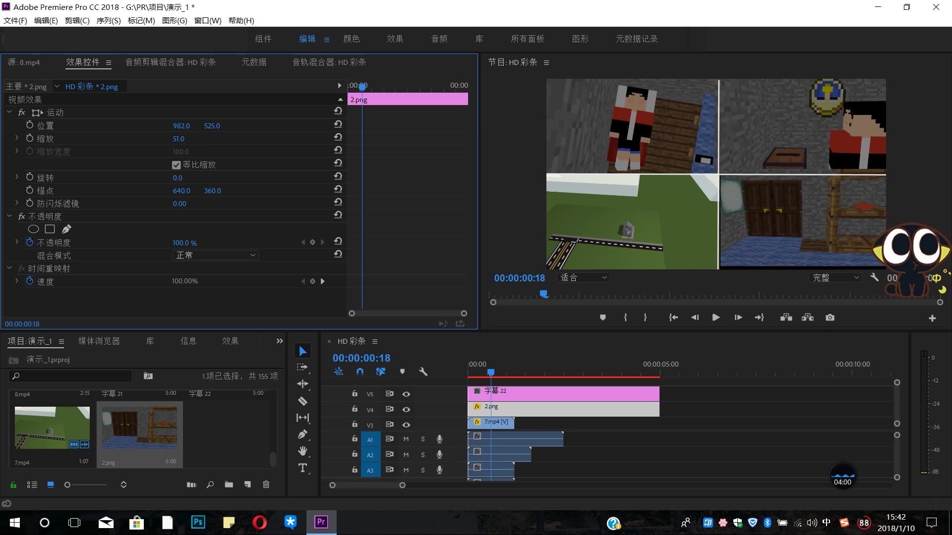The width and height of the screenshot is (952, 535).
Task: Mark In point in program monitor
Action: (625, 318)
